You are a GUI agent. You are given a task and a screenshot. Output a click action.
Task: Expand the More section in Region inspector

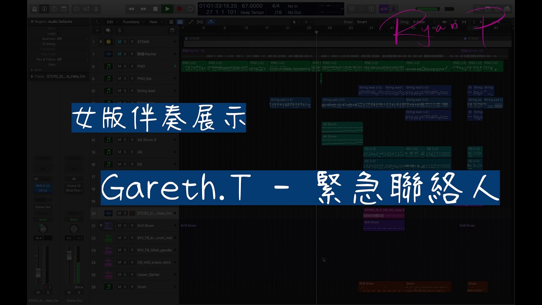[32, 69]
